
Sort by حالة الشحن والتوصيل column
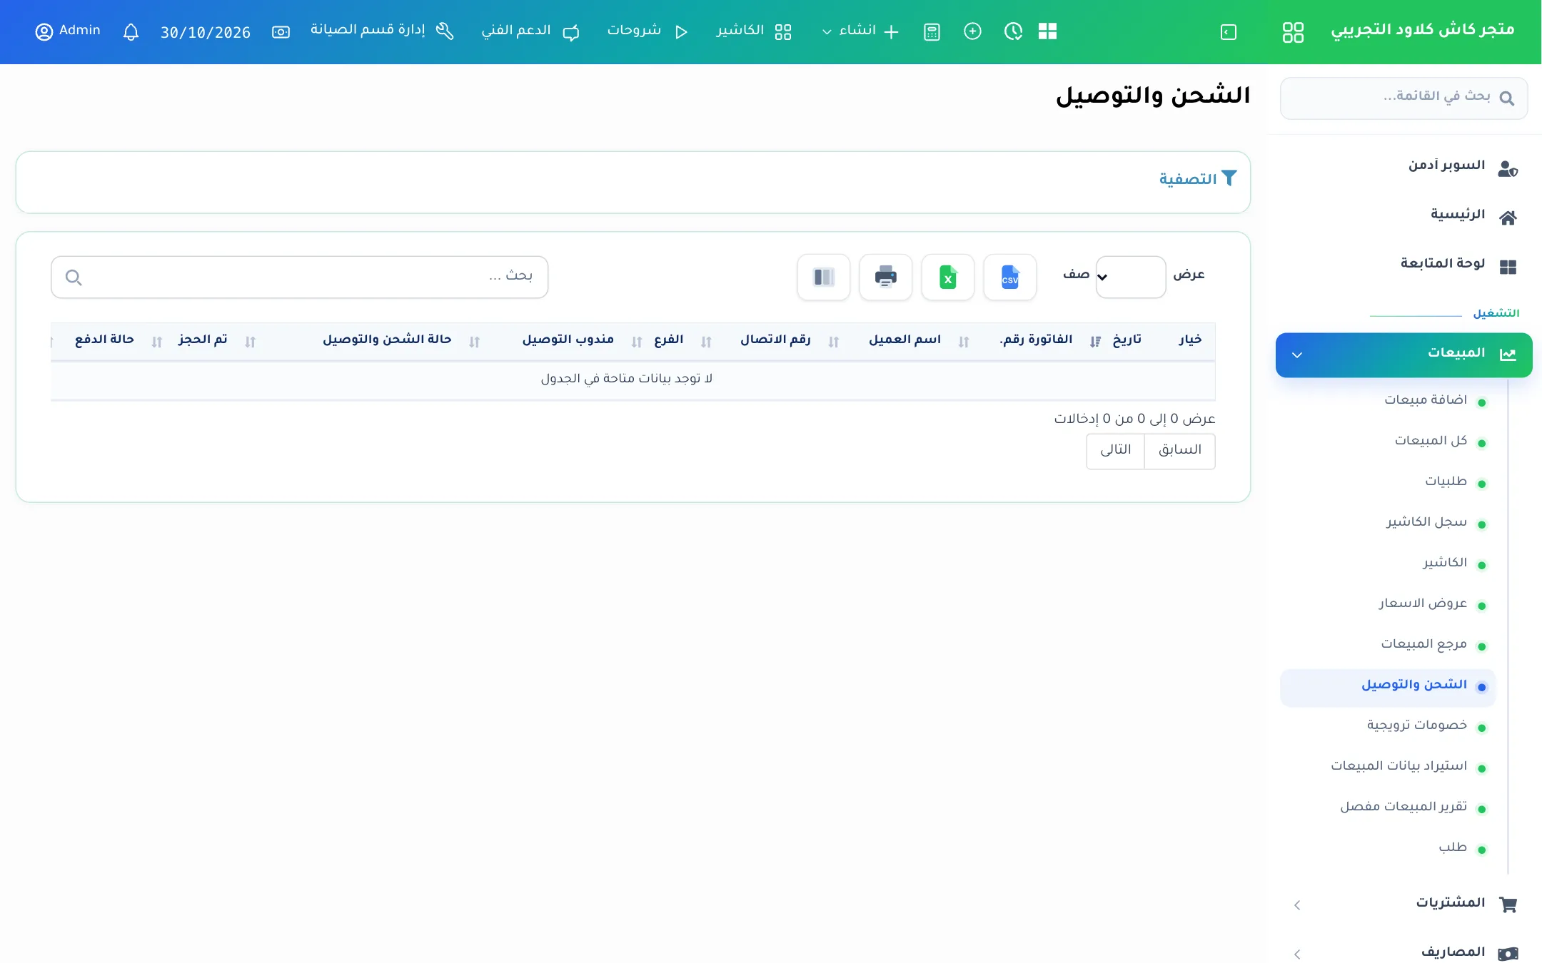coord(386,340)
